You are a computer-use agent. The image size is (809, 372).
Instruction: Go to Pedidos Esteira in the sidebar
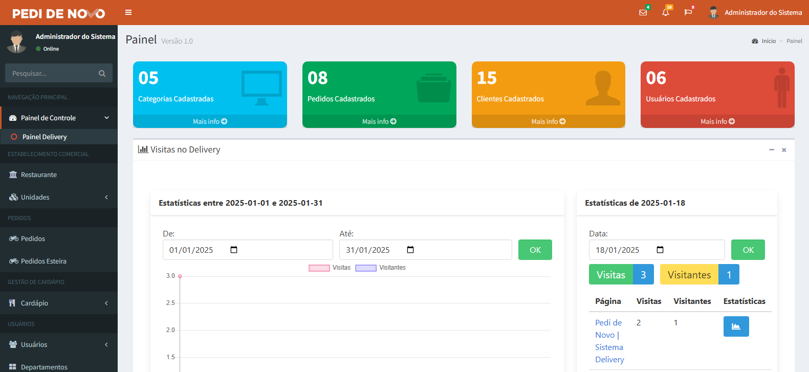pyautogui.click(x=43, y=261)
